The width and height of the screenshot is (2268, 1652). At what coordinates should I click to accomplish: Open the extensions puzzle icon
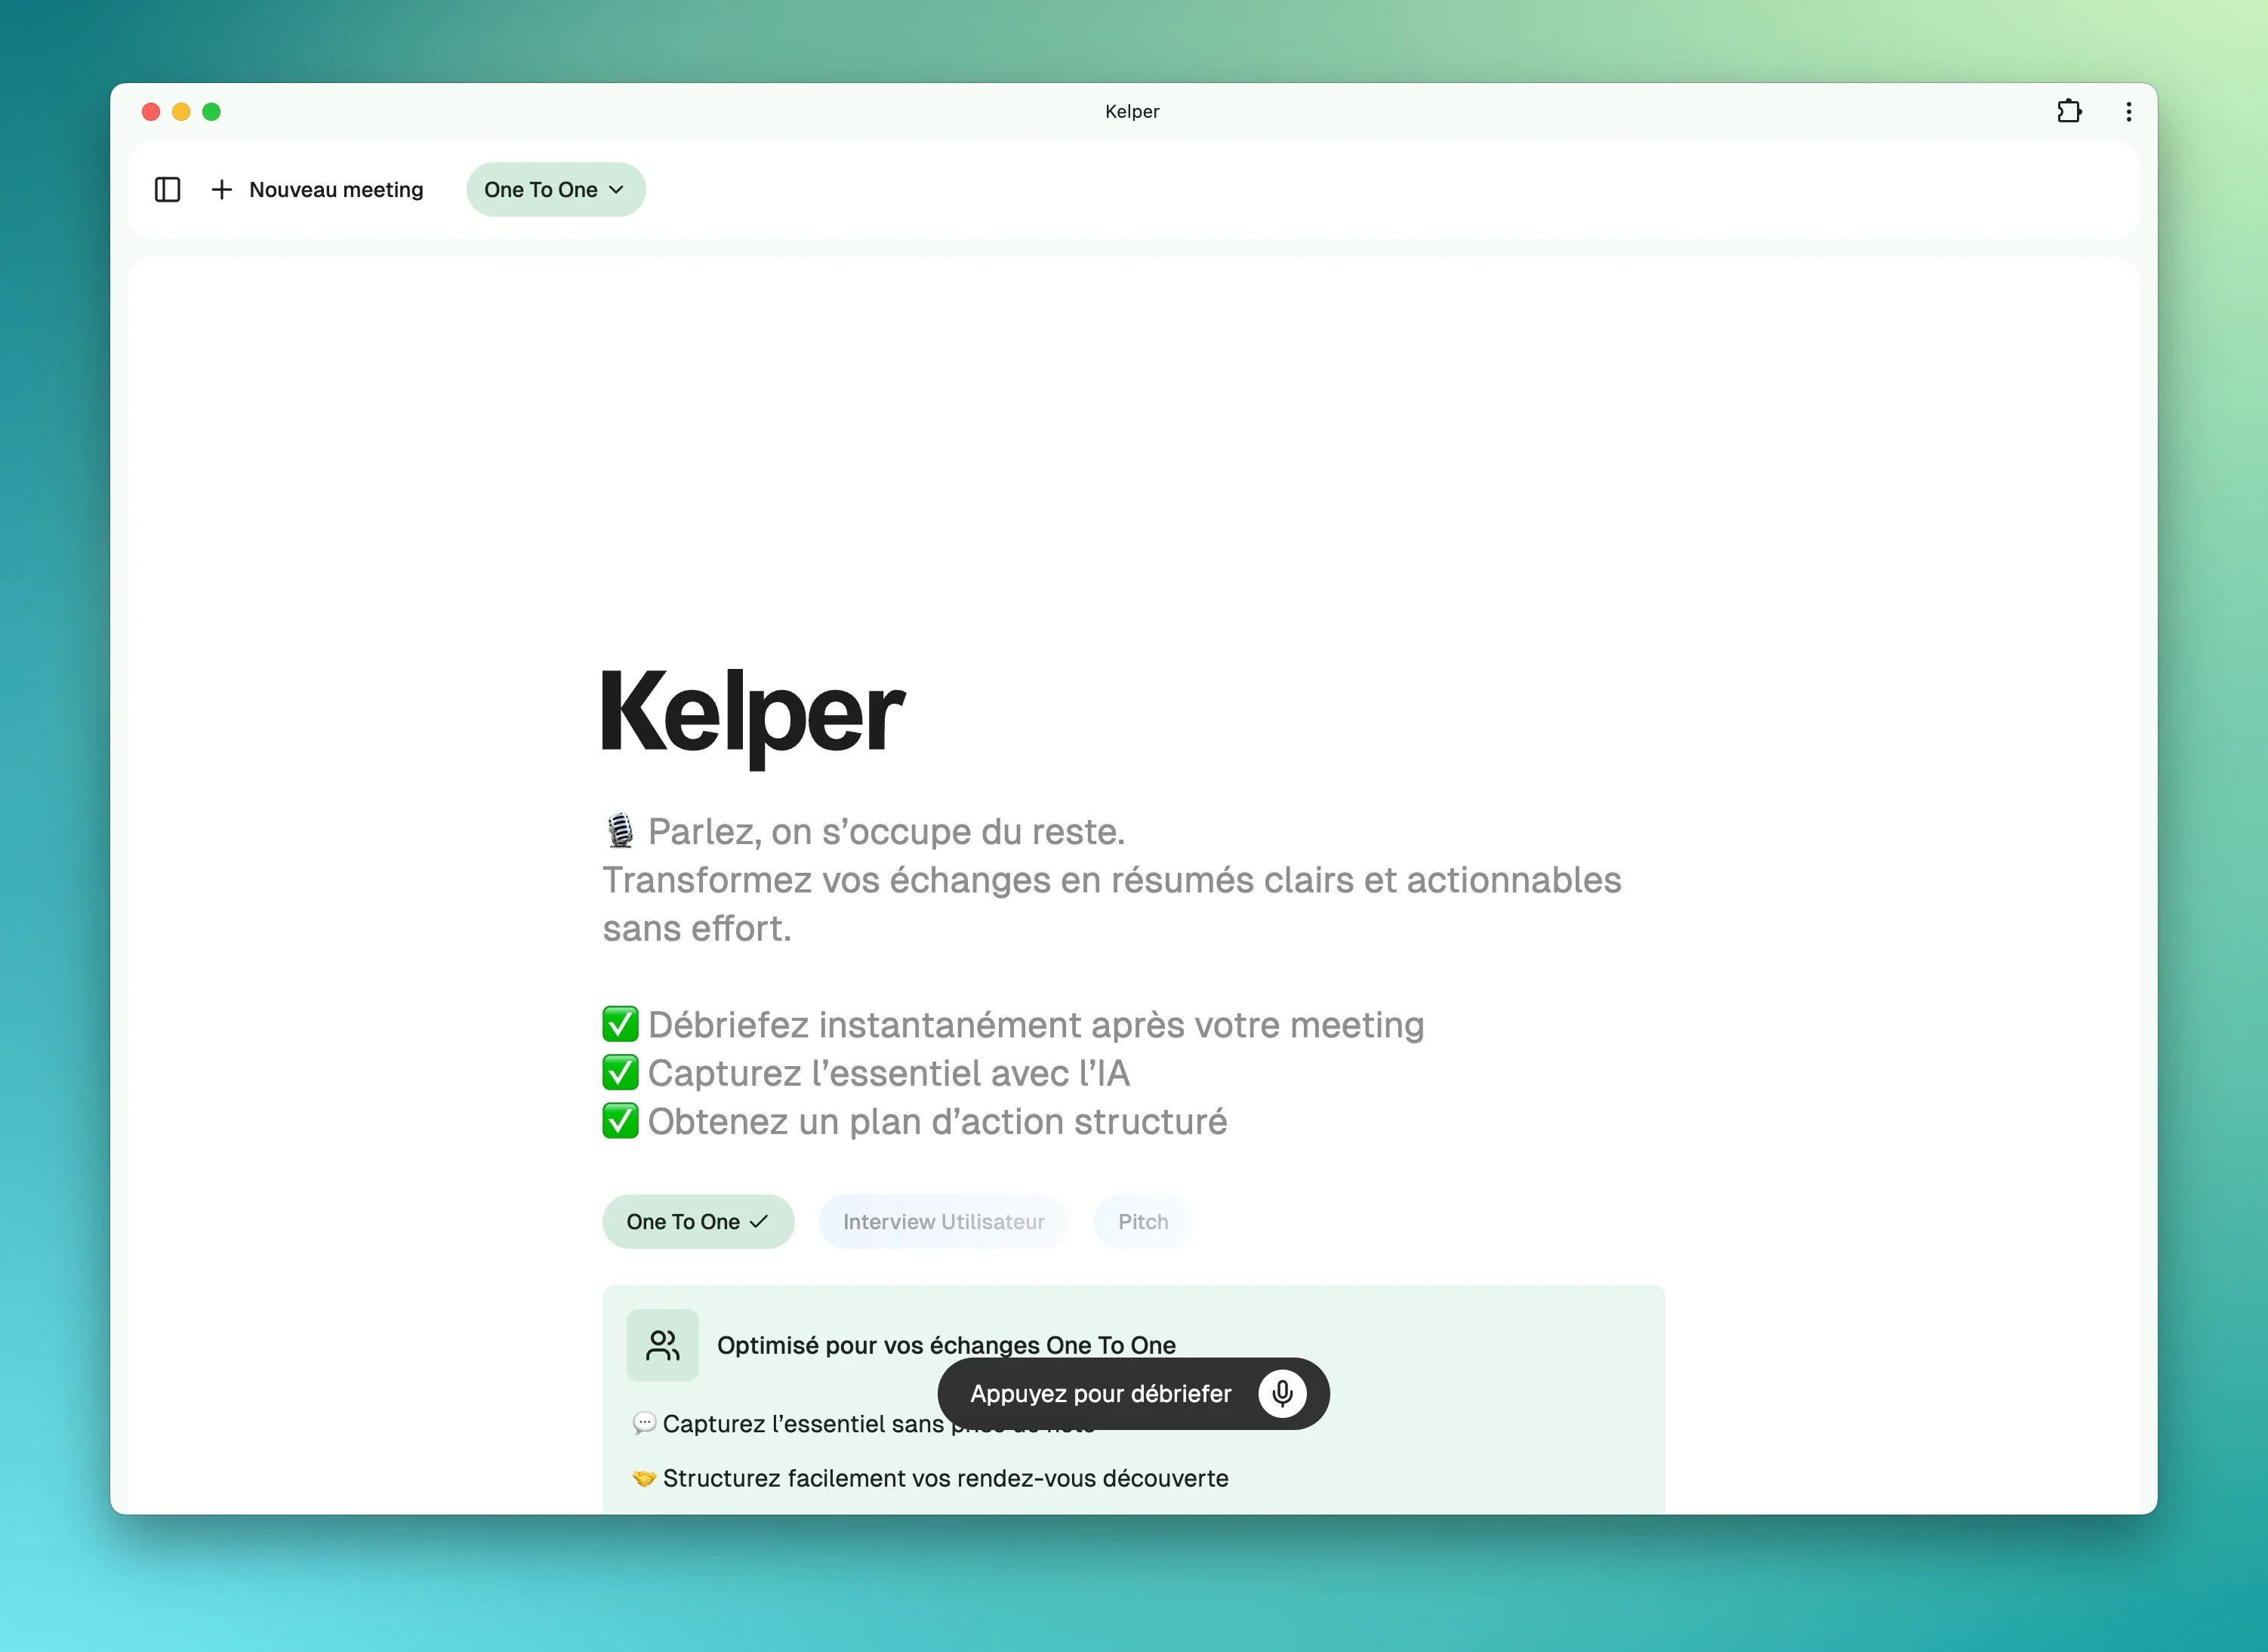click(2069, 111)
